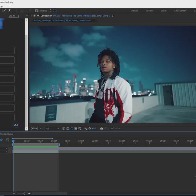This screenshot has width=196, height=196.
Task: Open the Full resolution dropdown
Action: click(x=52, y=129)
